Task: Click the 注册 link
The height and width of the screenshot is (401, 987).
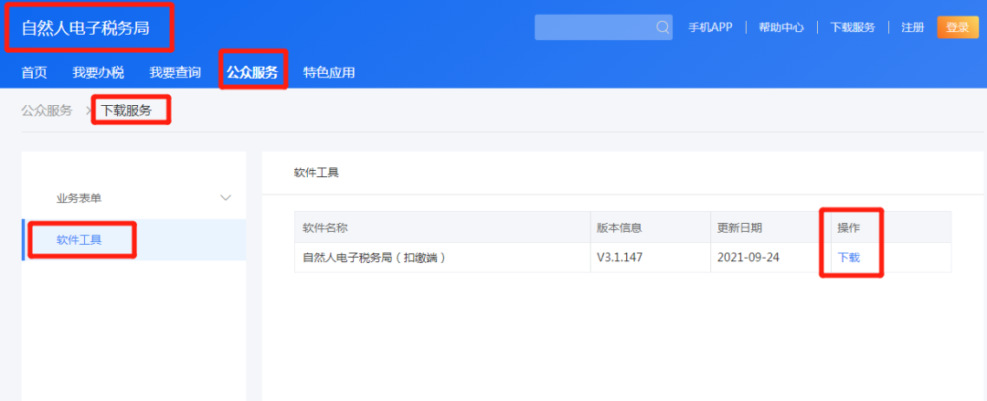Action: (913, 27)
